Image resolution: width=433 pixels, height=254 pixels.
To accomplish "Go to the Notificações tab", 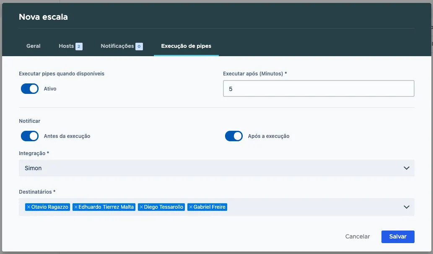I will [122, 46].
